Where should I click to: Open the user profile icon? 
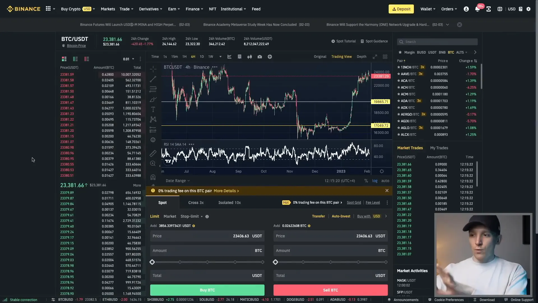[x=466, y=9]
